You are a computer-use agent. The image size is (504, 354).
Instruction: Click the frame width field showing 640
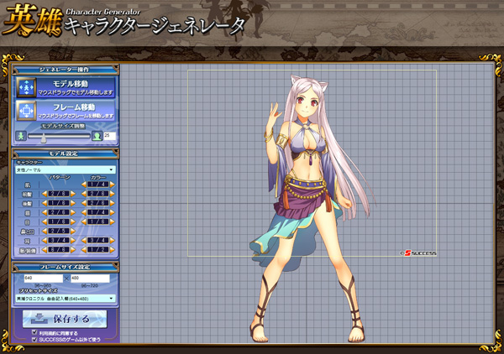click(44, 279)
